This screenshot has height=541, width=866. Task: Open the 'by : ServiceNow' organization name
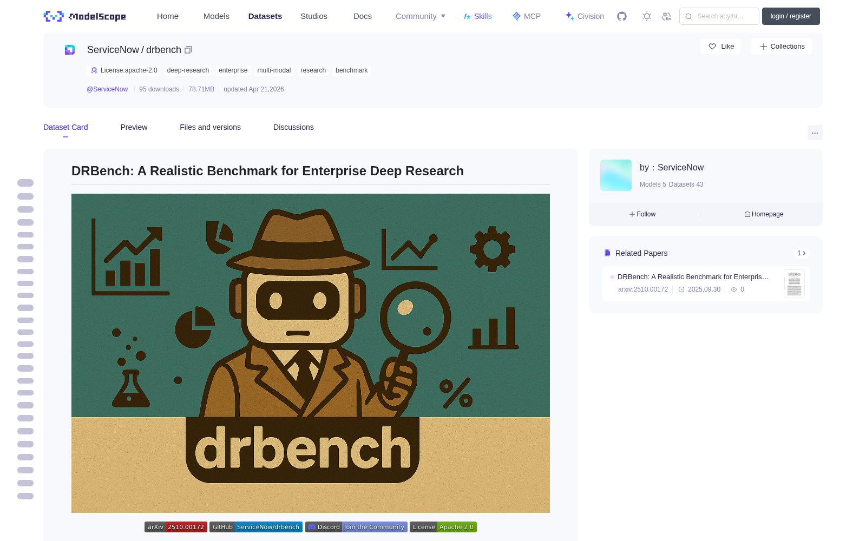click(x=672, y=168)
